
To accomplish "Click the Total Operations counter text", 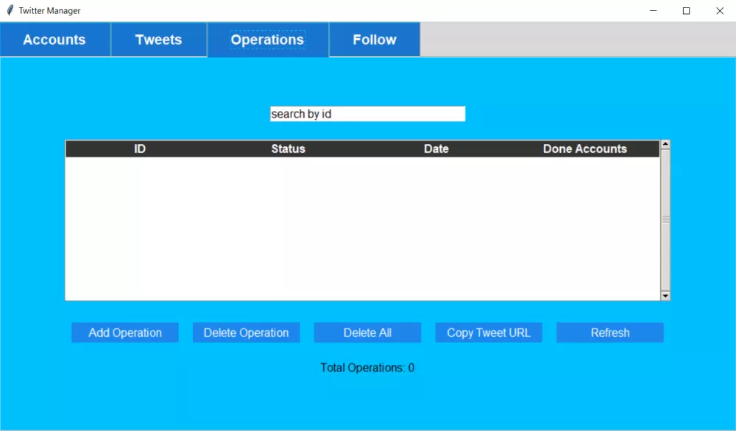I will tap(367, 368).
